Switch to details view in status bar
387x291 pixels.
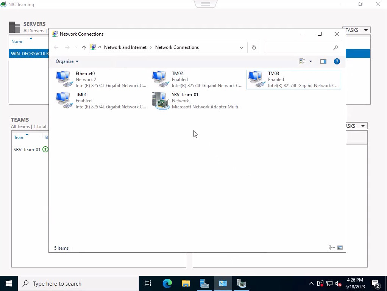pyautogui.click(x=332, y=247)
